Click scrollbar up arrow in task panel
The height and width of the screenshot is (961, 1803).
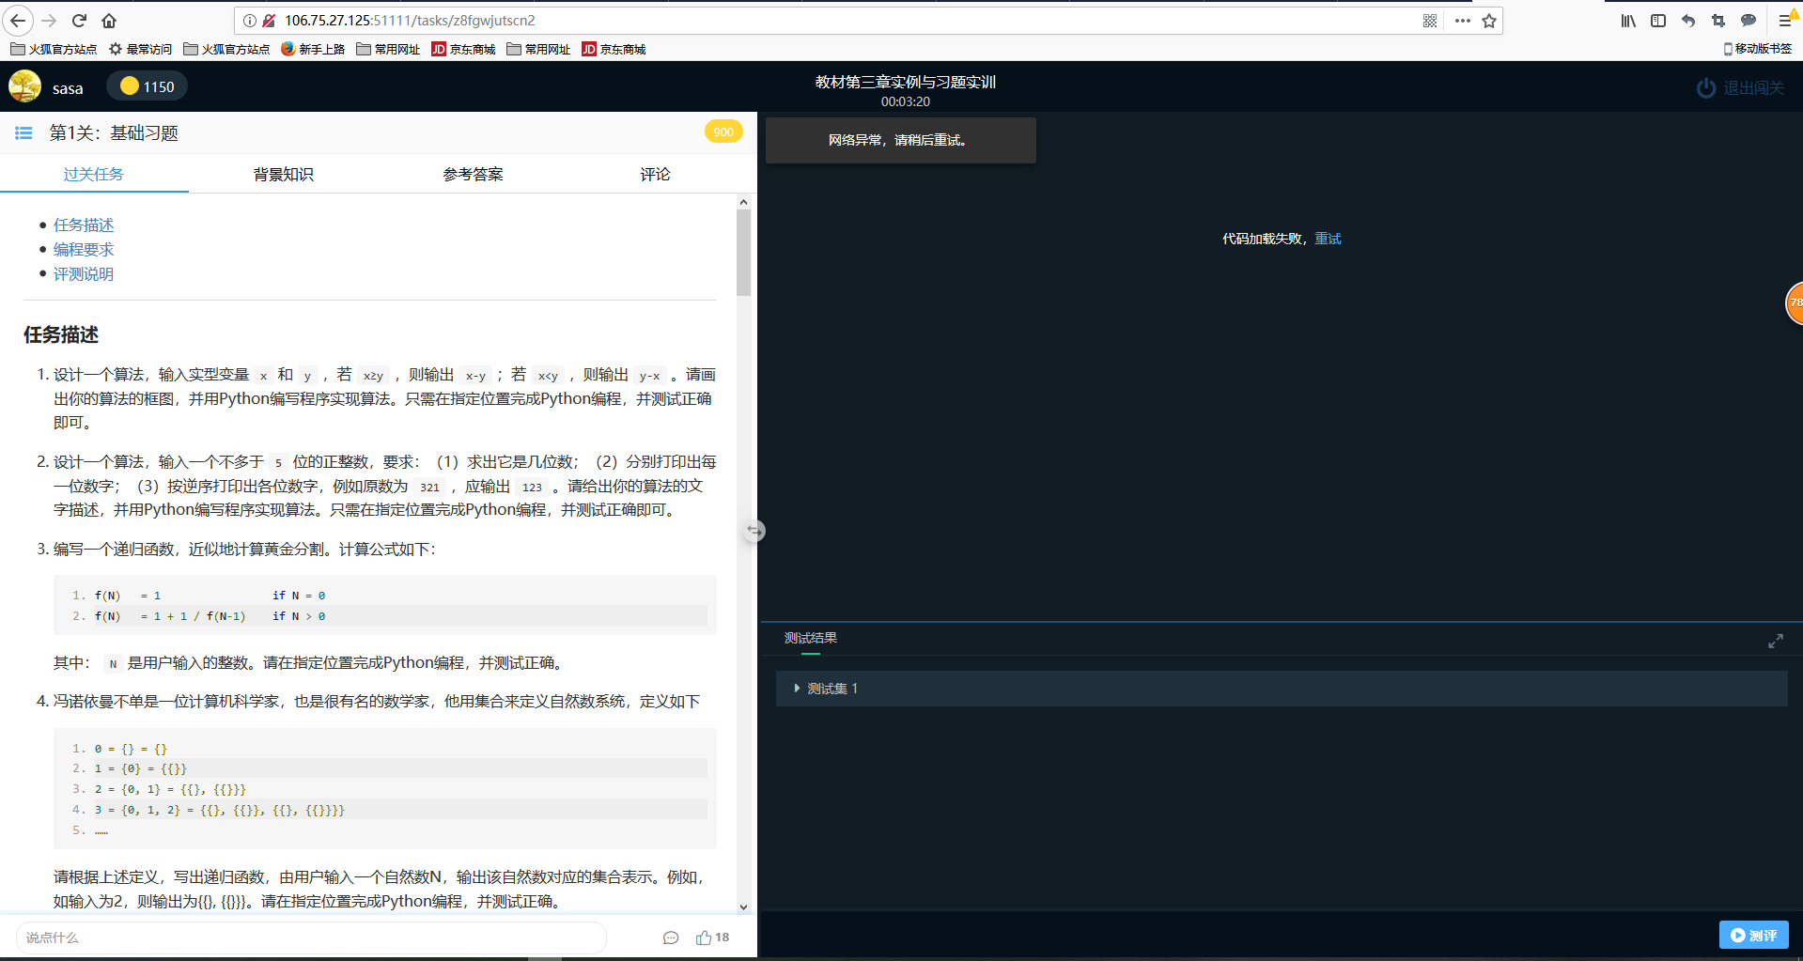[x=743, y=202]
